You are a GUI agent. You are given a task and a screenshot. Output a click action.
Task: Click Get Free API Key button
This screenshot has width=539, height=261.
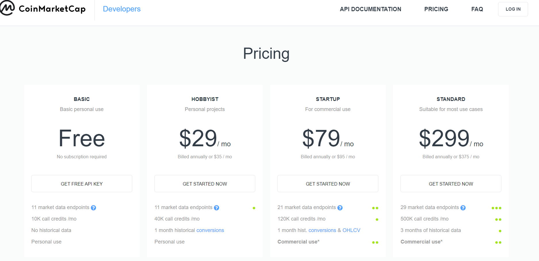(82, 184)
